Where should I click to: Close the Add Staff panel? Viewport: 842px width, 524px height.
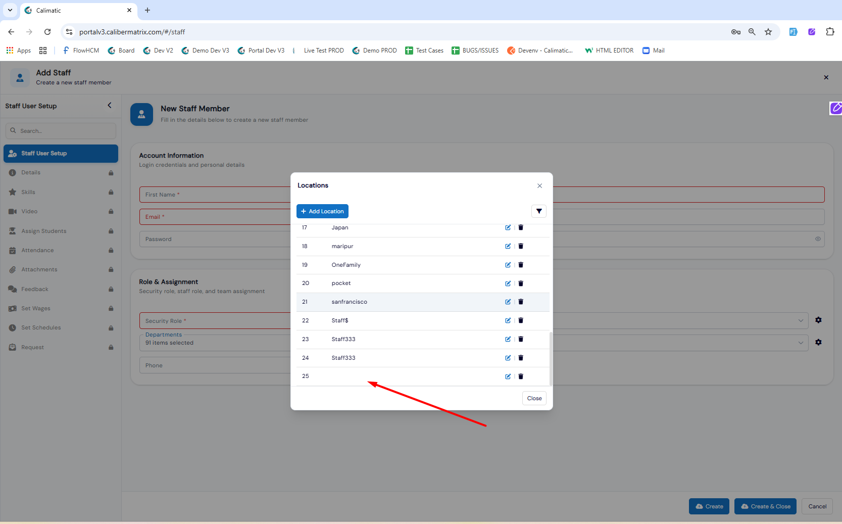point(826,77)
